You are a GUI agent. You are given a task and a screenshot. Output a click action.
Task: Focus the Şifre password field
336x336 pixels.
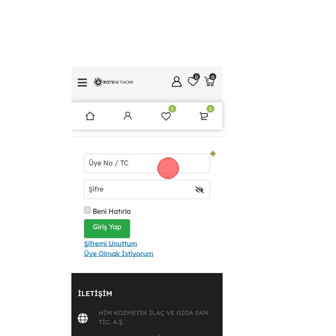click(x=147, y=189)
